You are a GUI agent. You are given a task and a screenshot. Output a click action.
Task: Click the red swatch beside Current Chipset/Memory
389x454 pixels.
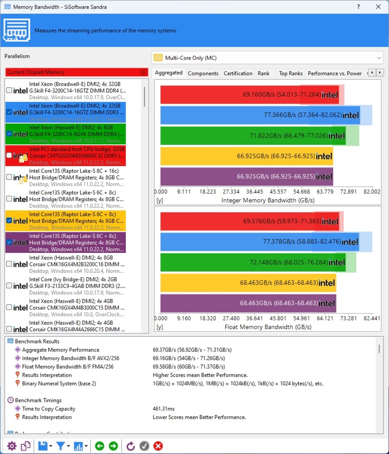click(x=144, y=72)
